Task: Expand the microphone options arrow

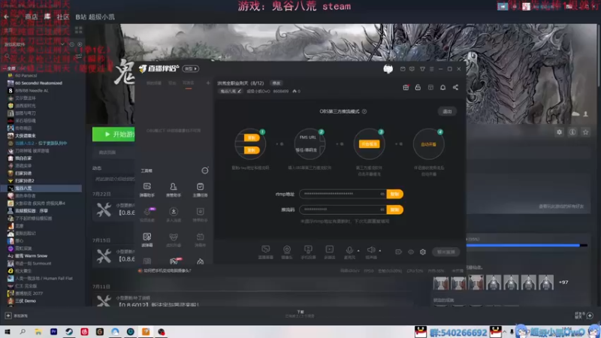Action: (358, 251)
